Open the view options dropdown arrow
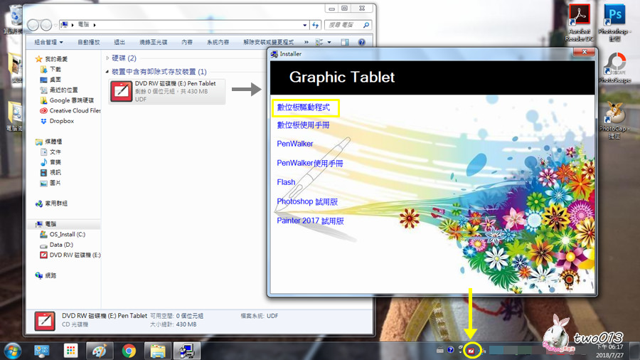Viewport: 640px width, 360px height. tap(330, 42)
